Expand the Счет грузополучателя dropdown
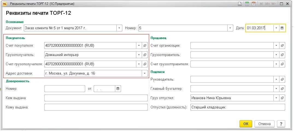 [x=139, y=64]
